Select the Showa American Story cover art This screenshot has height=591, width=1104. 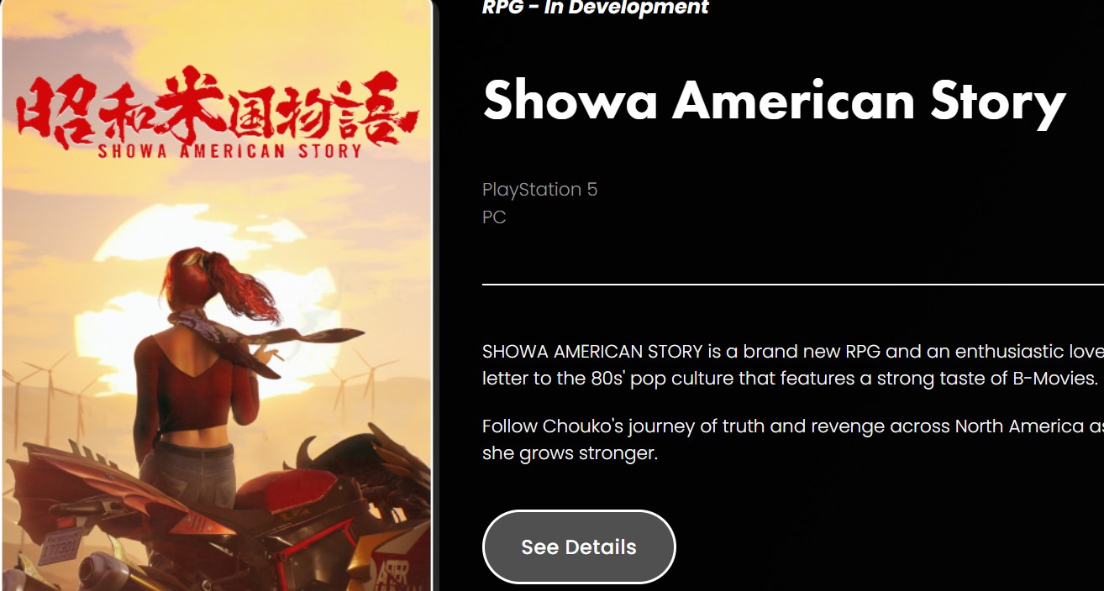point(217,295)
